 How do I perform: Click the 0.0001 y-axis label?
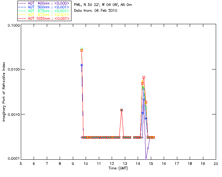click(x=14, y=159)
